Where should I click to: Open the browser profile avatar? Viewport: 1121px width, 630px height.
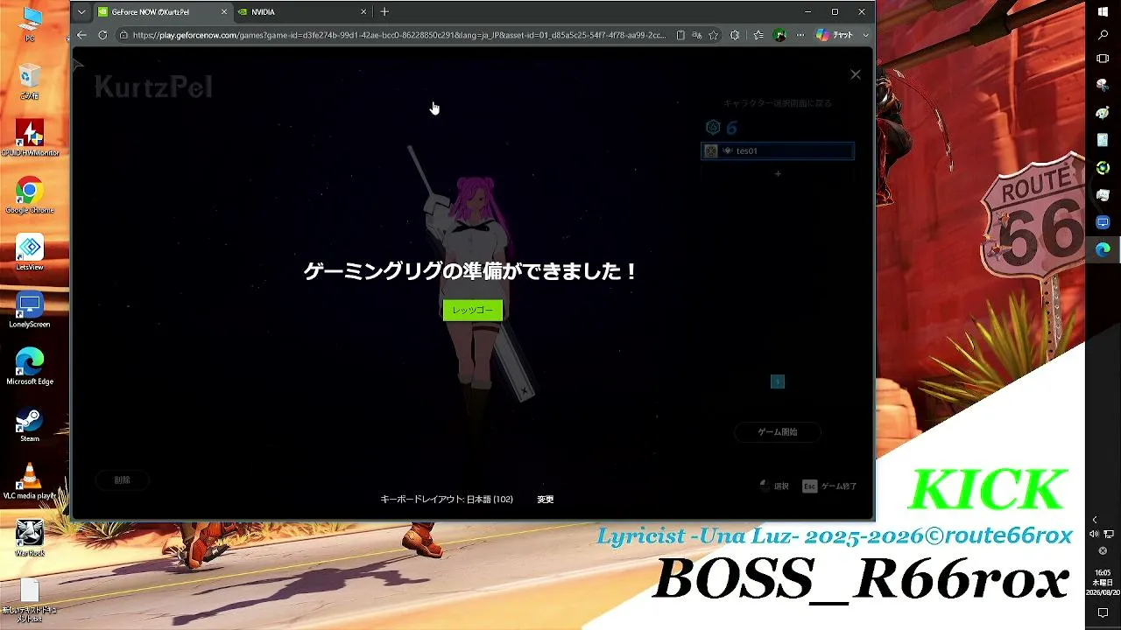(779, 35)
